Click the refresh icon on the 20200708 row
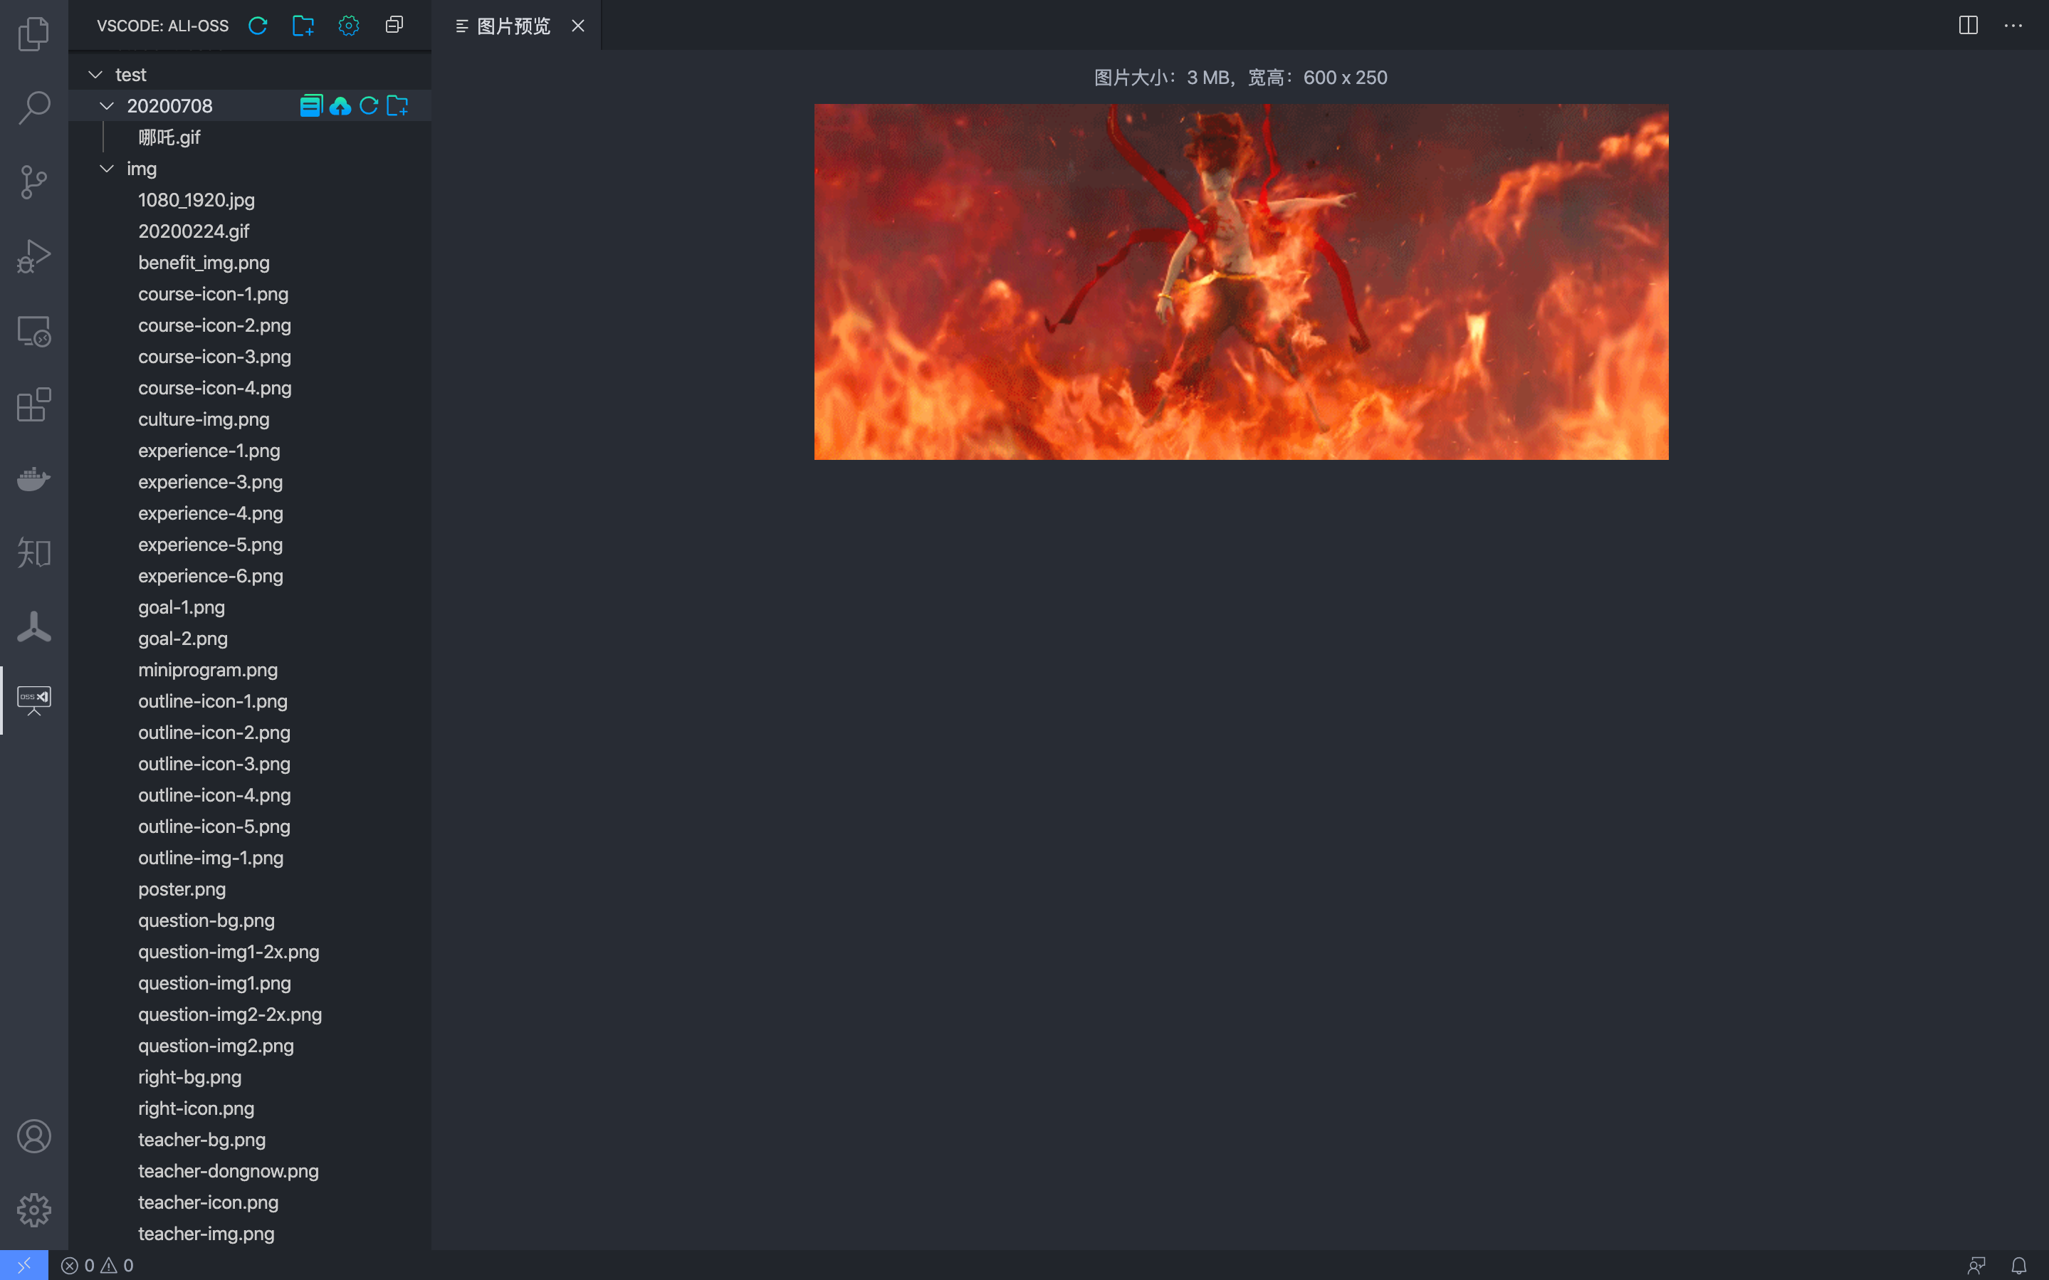2049x1280 pixels. point(369,106)
